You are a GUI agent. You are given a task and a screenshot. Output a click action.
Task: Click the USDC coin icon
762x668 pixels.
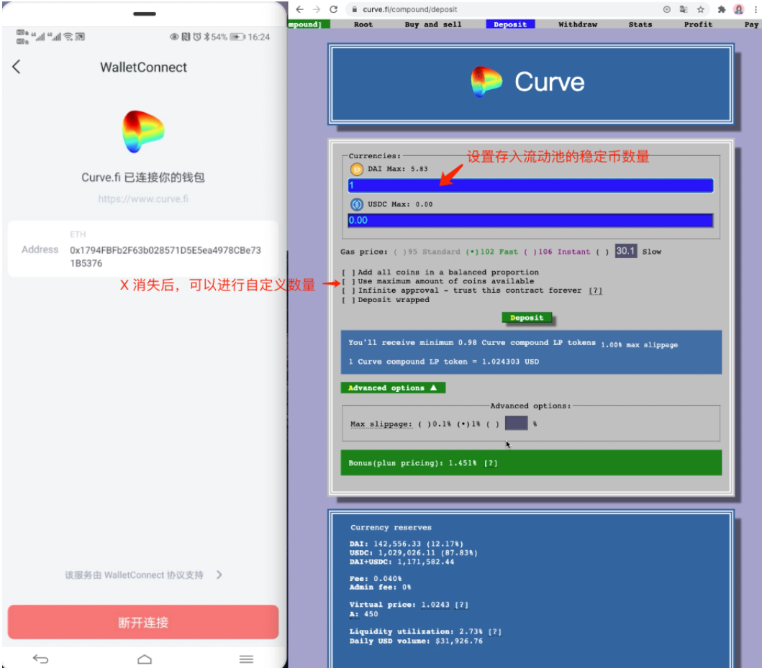click(x=356, y=204)
